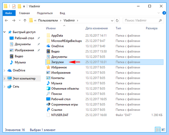Select the Видео folder icon in file list
The width and height of the screenshot is (169, 135).
tap(48, 51)
